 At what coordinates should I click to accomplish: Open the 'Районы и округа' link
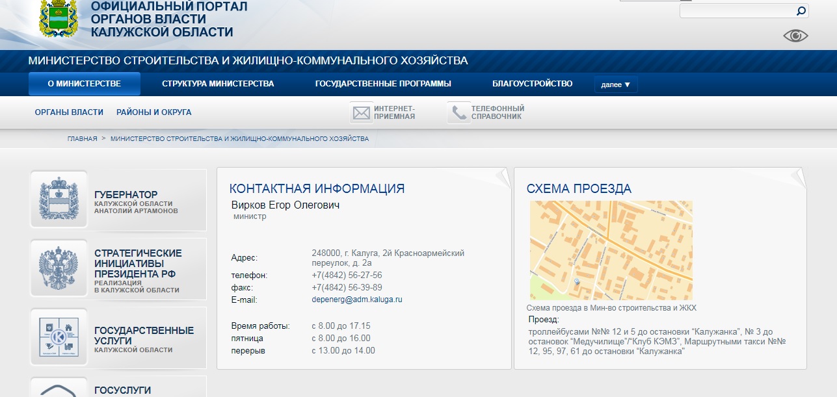point(153,112)
